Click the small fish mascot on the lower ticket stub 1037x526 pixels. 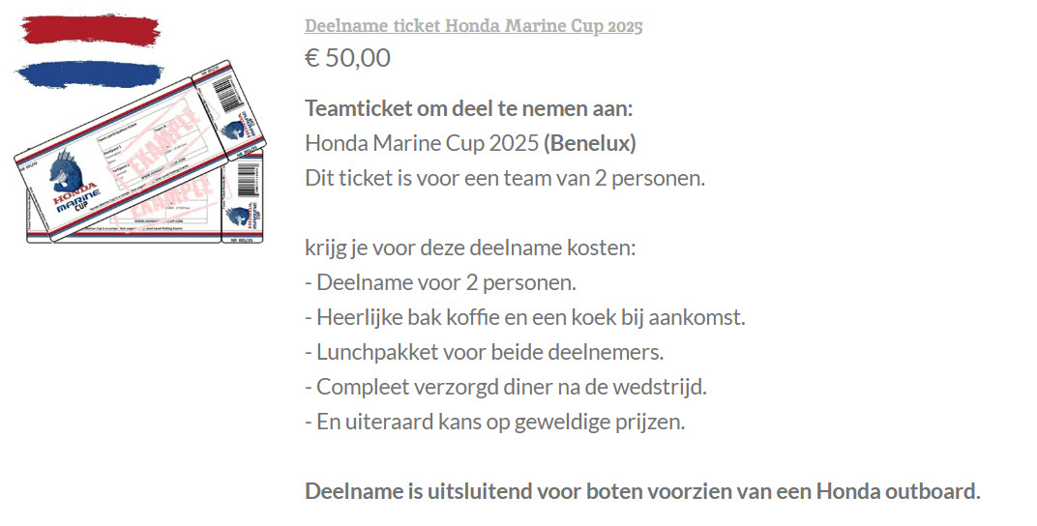239,215
